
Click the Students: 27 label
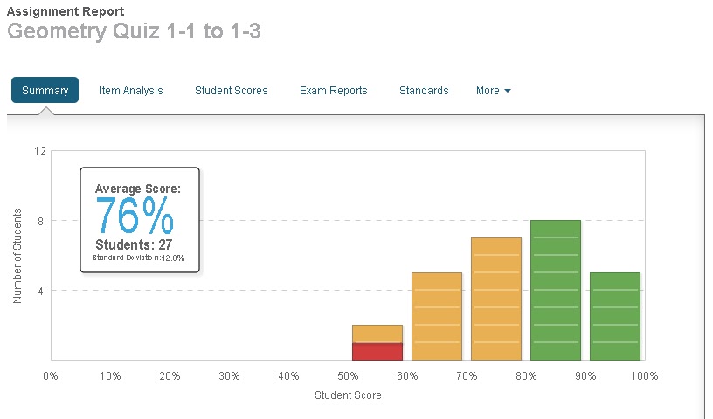click(x=134, y=244)
